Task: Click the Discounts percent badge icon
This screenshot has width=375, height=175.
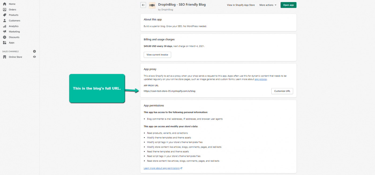Action: (x=5, y=37)
